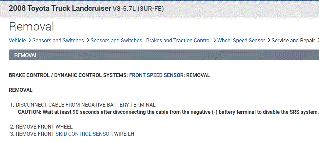Open the SKID CONTROL SENSOR link

(x=84, y=134)
